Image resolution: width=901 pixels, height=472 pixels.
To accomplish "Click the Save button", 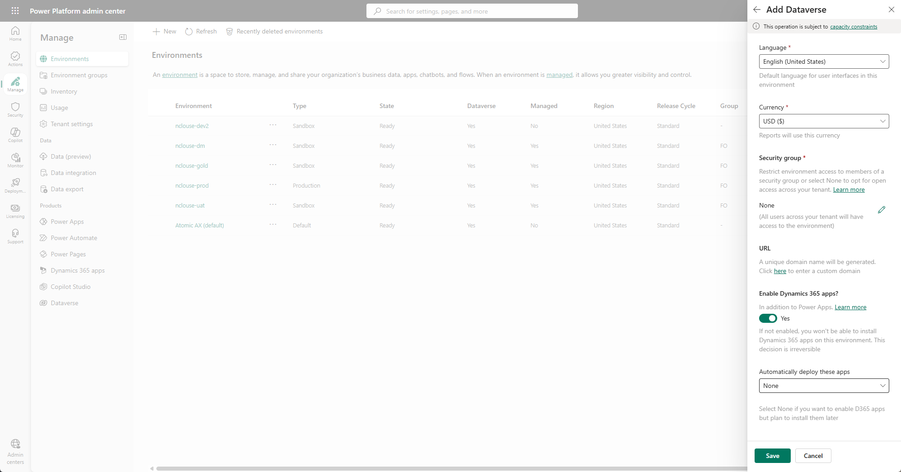I will pos(772,456).
